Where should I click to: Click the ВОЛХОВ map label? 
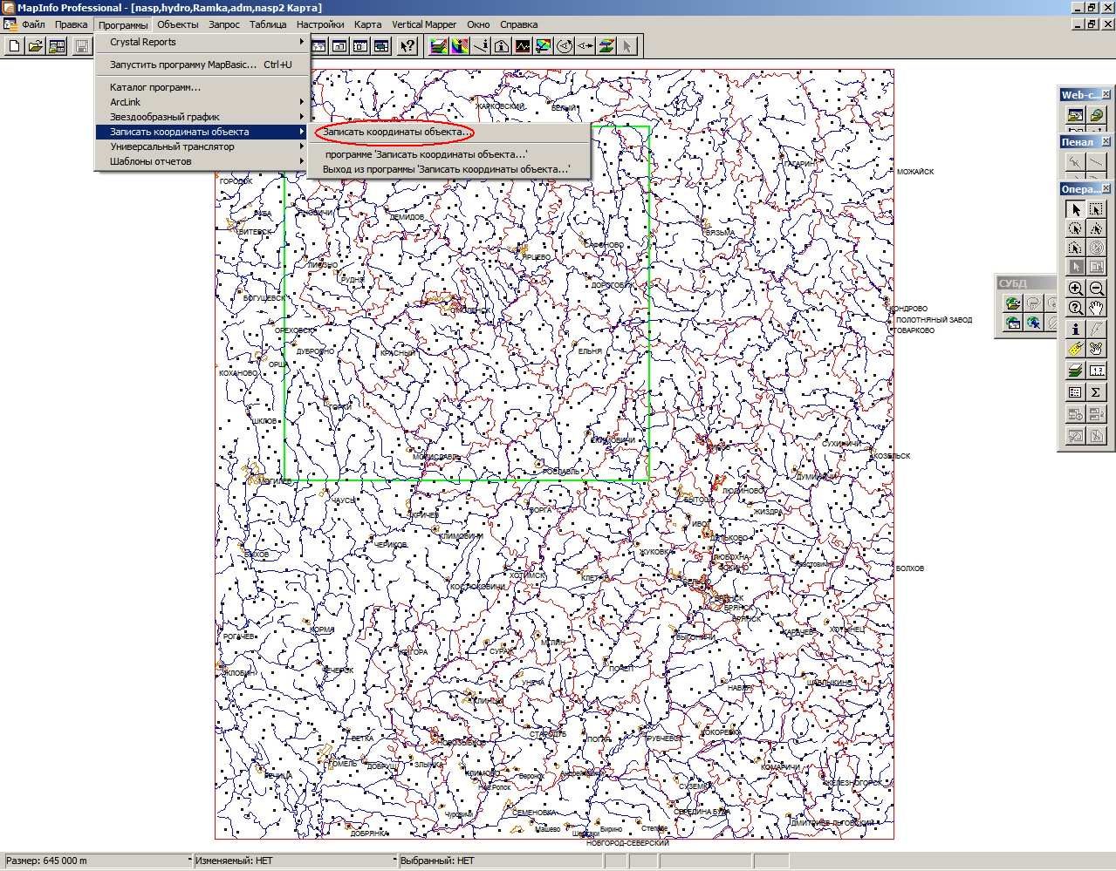pyautogui.click(x=910, y=568)
